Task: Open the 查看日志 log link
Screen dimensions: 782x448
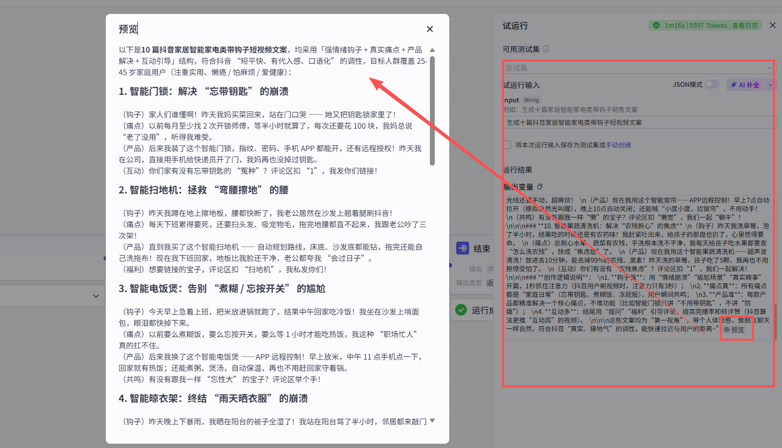Action: point(745,25)
